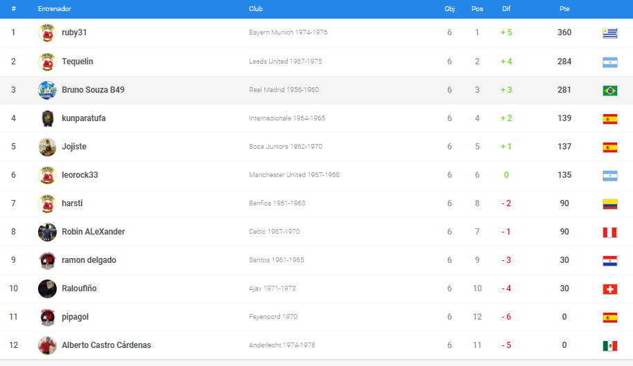Open the Boca Juniors 1962-1970 club
This screenshot has width=633, height=366.
click(x=285, y=147)
